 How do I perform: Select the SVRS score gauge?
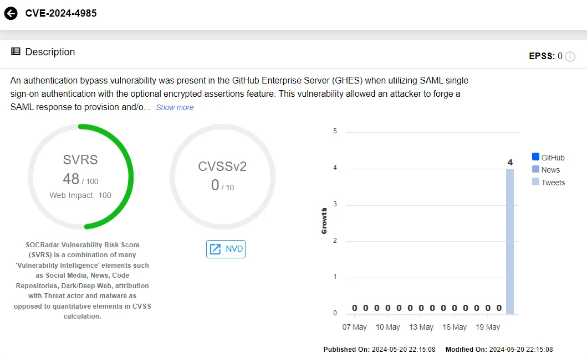[80, 176]
